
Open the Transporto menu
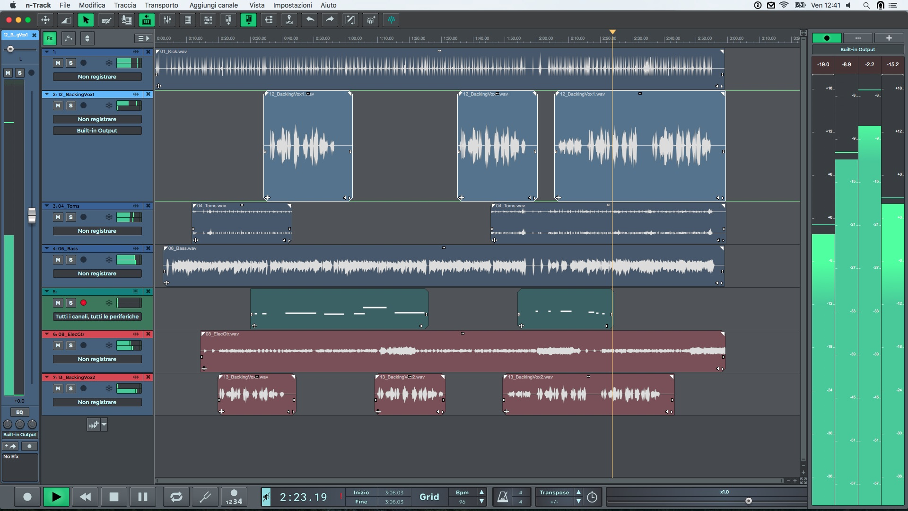(161, 5)
